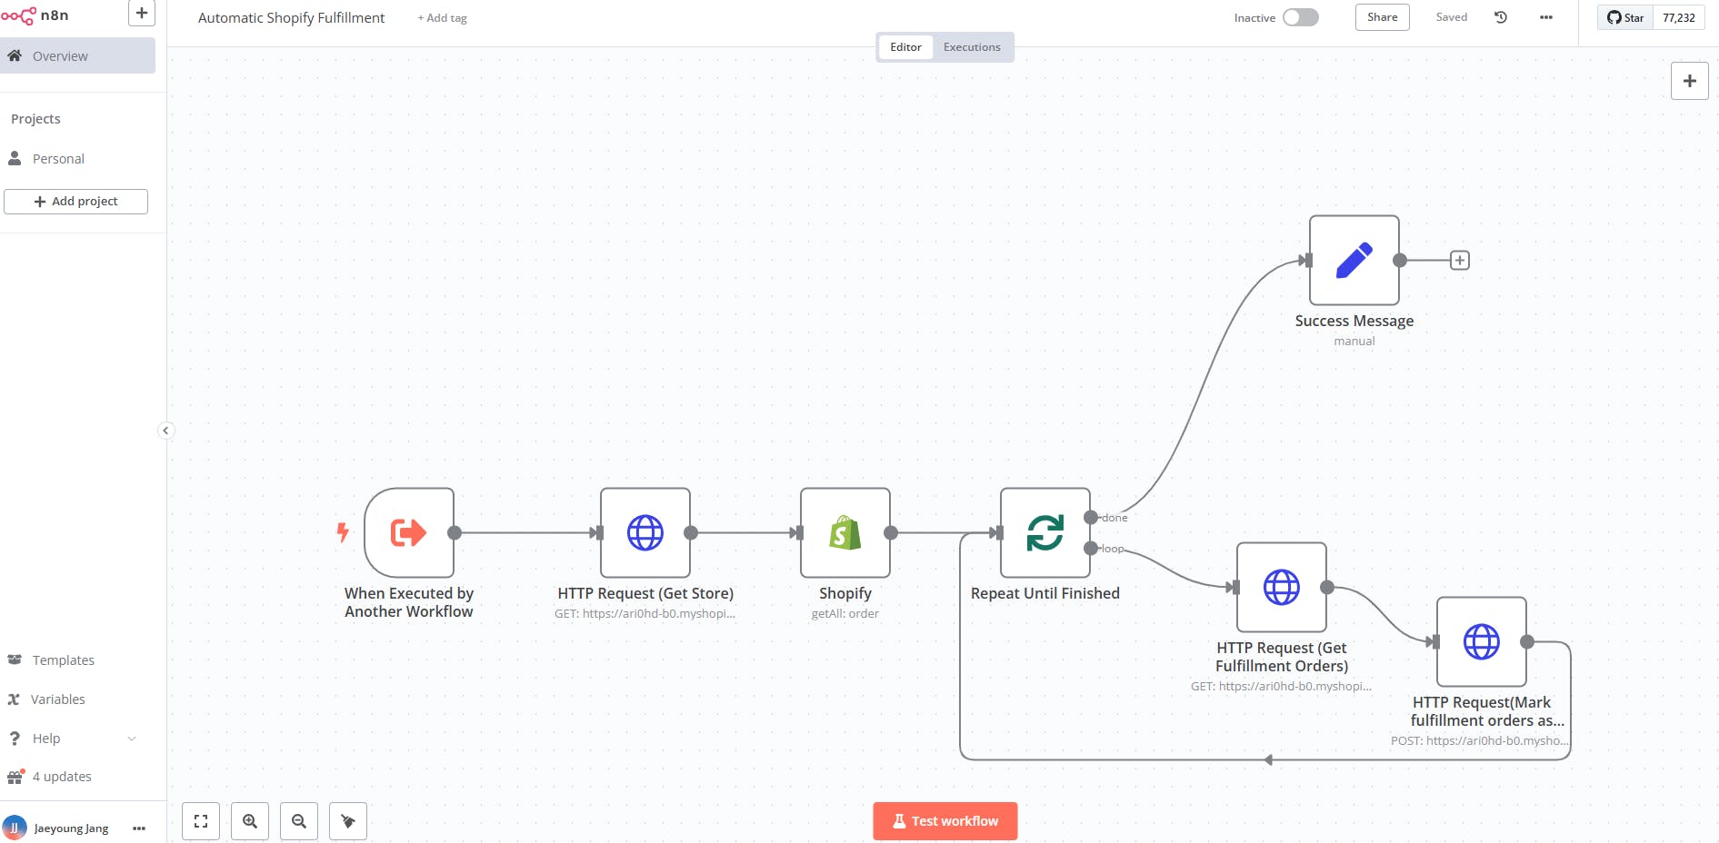Click the Projects heading in the sidebar
The image size is (1719, 843).
pyautogui.click(x=35, y=119)
